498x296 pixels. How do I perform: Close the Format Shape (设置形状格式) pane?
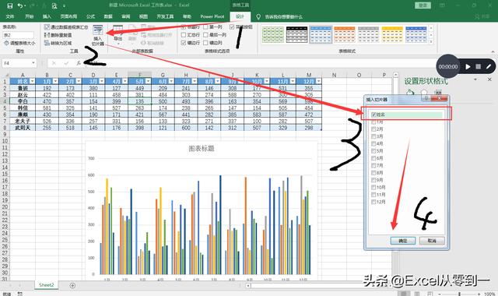pyautogui.click(x=489, y=79)
